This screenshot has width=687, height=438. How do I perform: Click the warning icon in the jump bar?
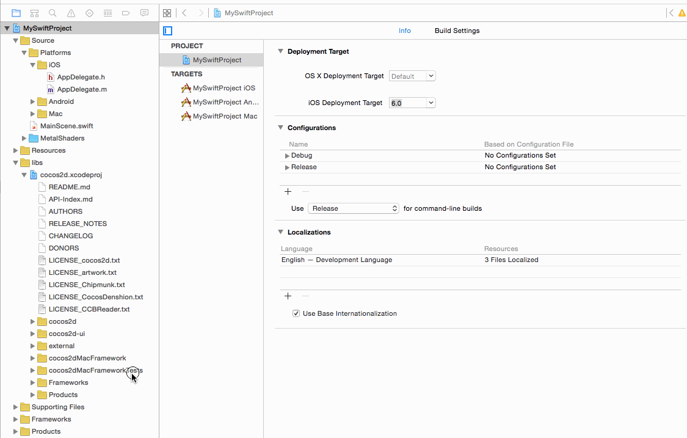point(682,13)
